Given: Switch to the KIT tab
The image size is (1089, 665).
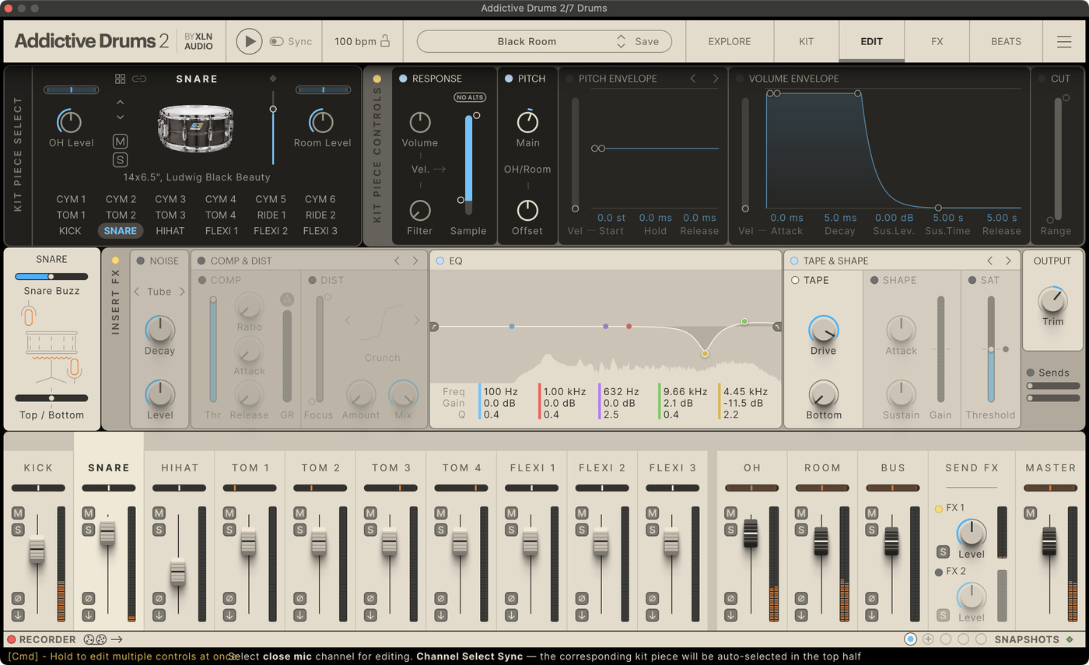Looking at the screenshot, I should tap(807, 41).
